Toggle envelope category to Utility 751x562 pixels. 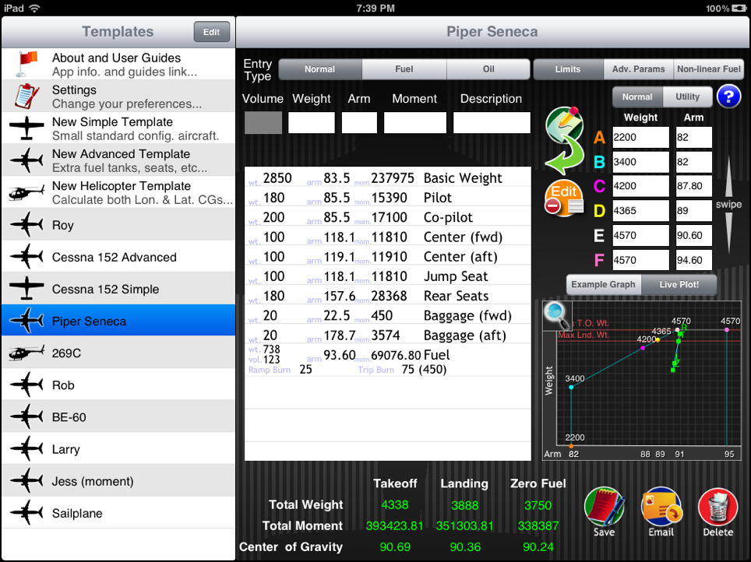pyautogui.click(x=687, y=97)
